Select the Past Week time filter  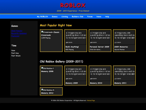pyautogui.click(x=16, y=56)
